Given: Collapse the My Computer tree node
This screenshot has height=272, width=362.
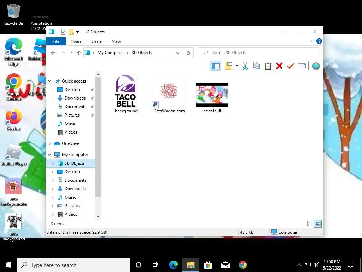Looking at the screenshot, I should [49, 154].
